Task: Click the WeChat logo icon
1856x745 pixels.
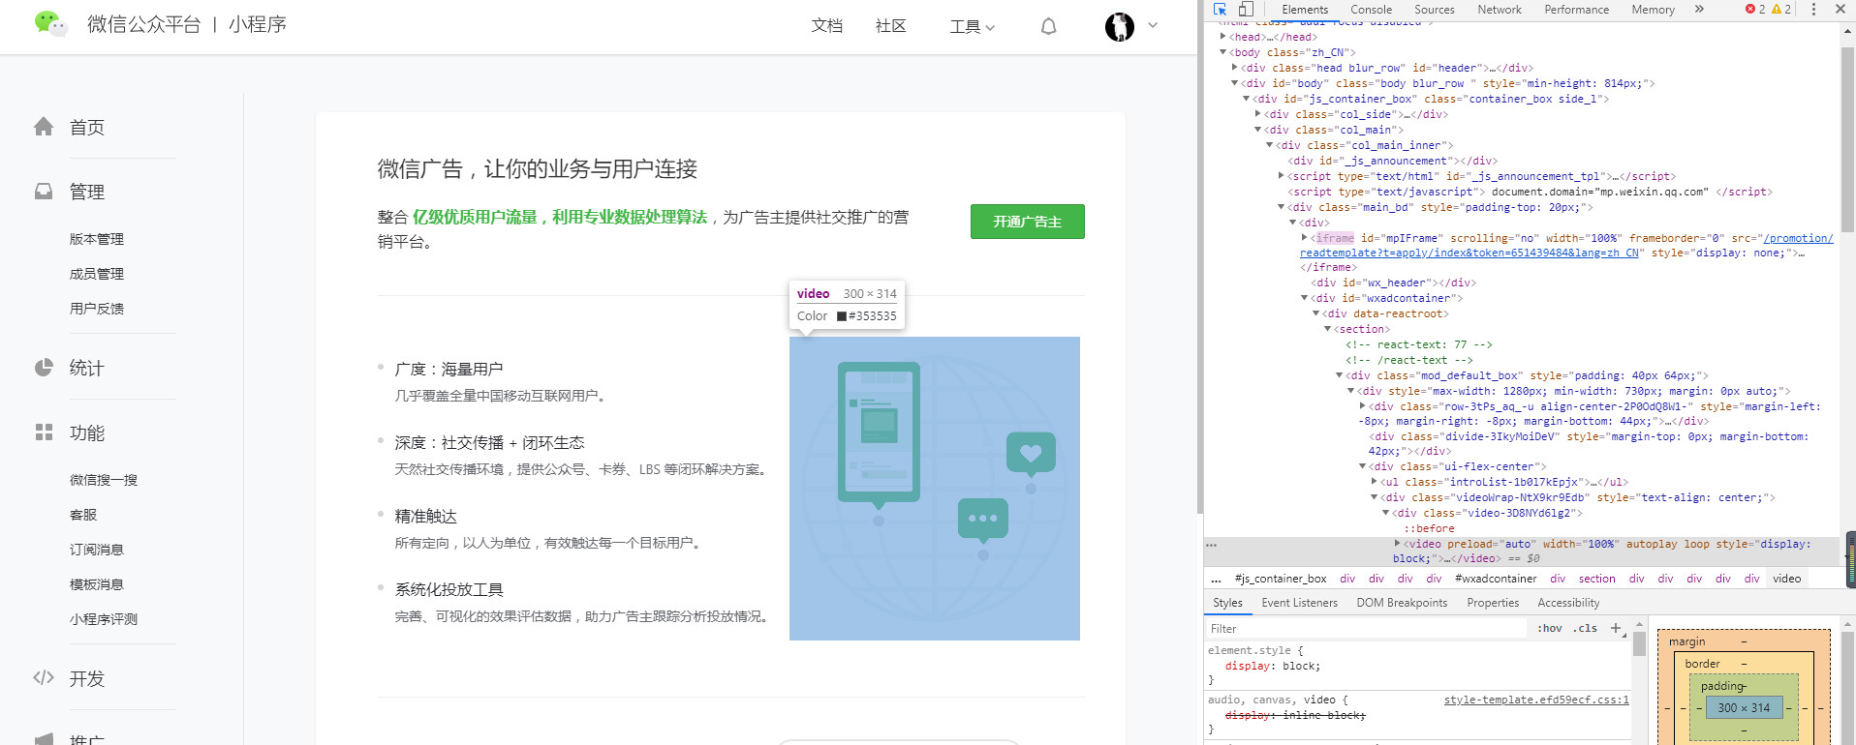Action: [x=50, y=24]
